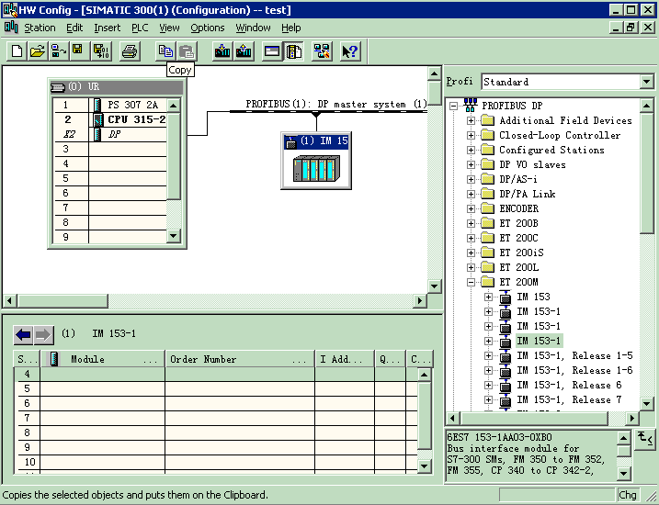
Task: Open the Options menu
Action: coord(208,28)
